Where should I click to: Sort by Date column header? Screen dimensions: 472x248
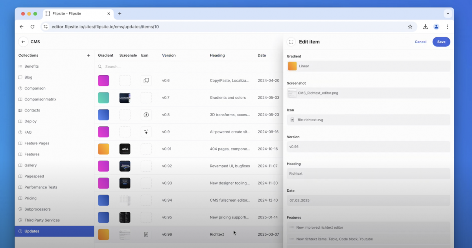pyautogui.click(x=262, y=56)
